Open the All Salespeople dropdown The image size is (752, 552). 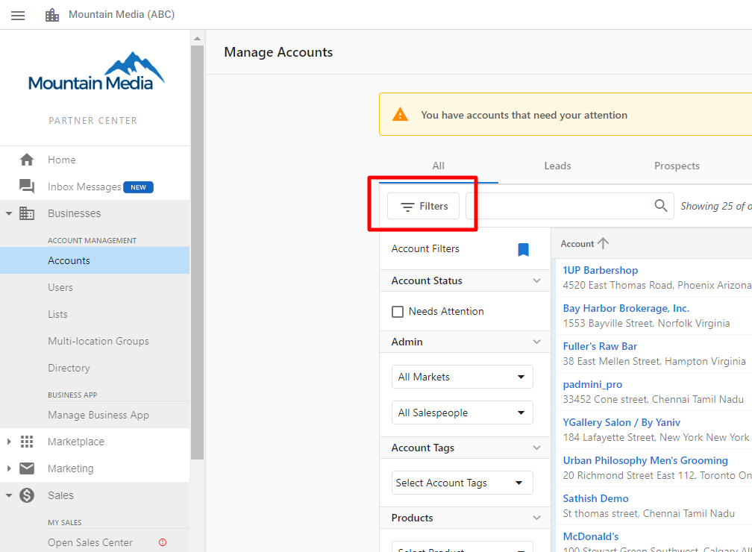coord(463,413)
